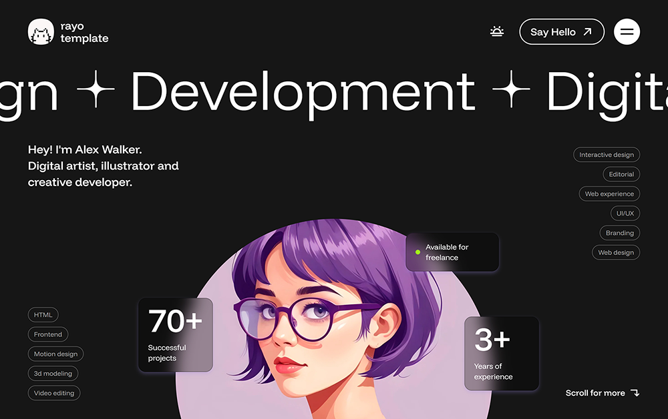668x419 pixels.
Task: Click the HTML skill tag
Action: pyautogui.click(x=43, y=315)
